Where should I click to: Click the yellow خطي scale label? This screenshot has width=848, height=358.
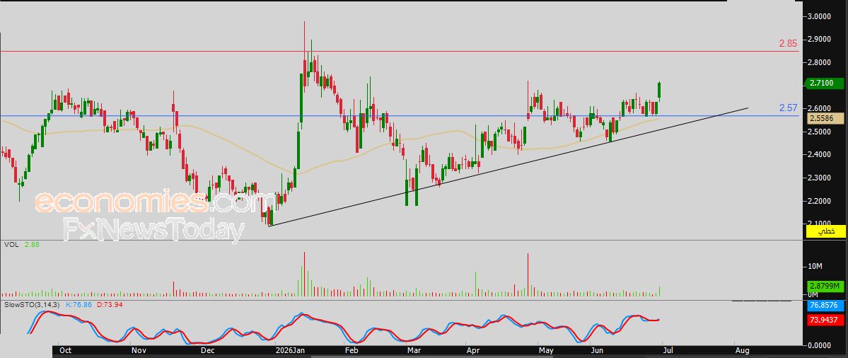pos(825,231)
